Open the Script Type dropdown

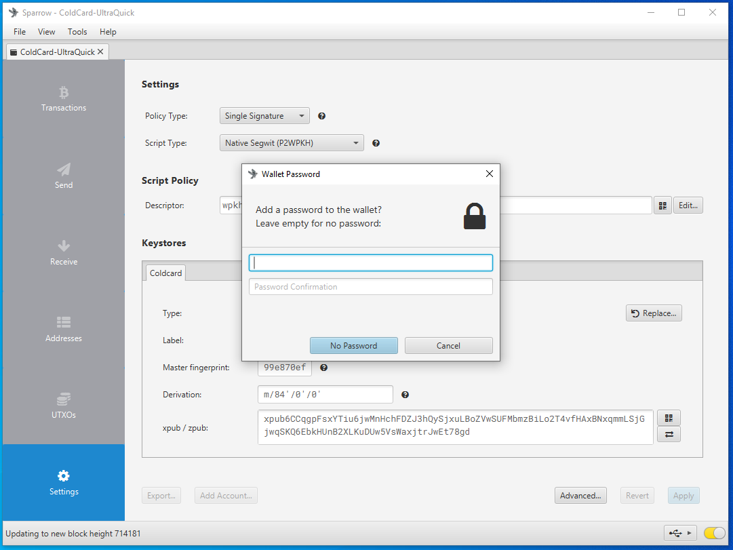coord(292,143)
